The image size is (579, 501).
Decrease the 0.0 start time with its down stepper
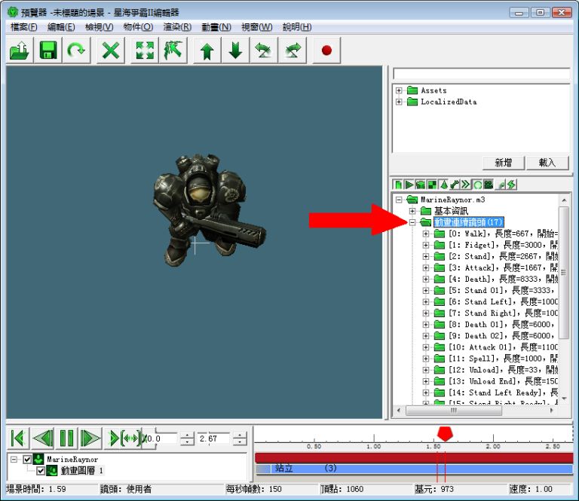[x=188, y=442]
